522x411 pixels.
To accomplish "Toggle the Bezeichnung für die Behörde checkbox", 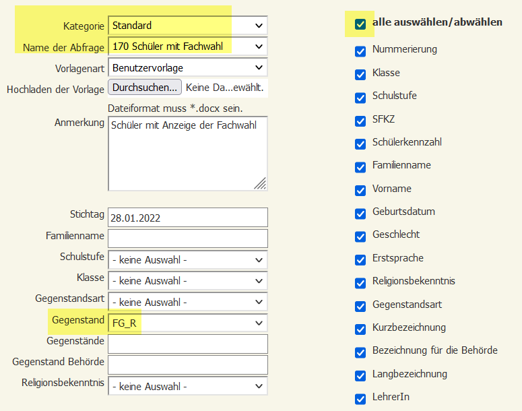I will [360, 352].
